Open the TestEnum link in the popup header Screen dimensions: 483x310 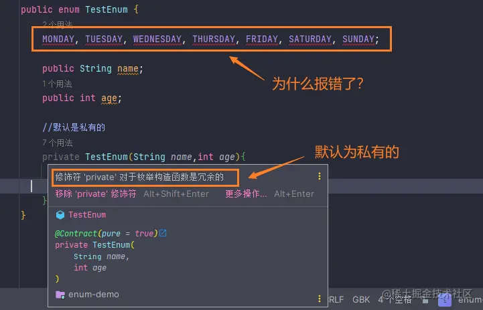pos(87,215)
